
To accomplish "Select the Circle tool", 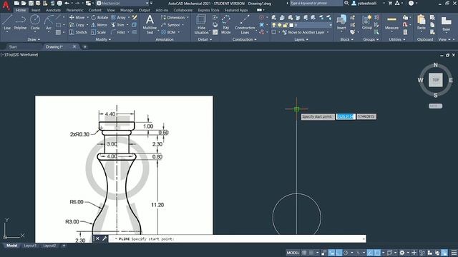I will 35,22.
